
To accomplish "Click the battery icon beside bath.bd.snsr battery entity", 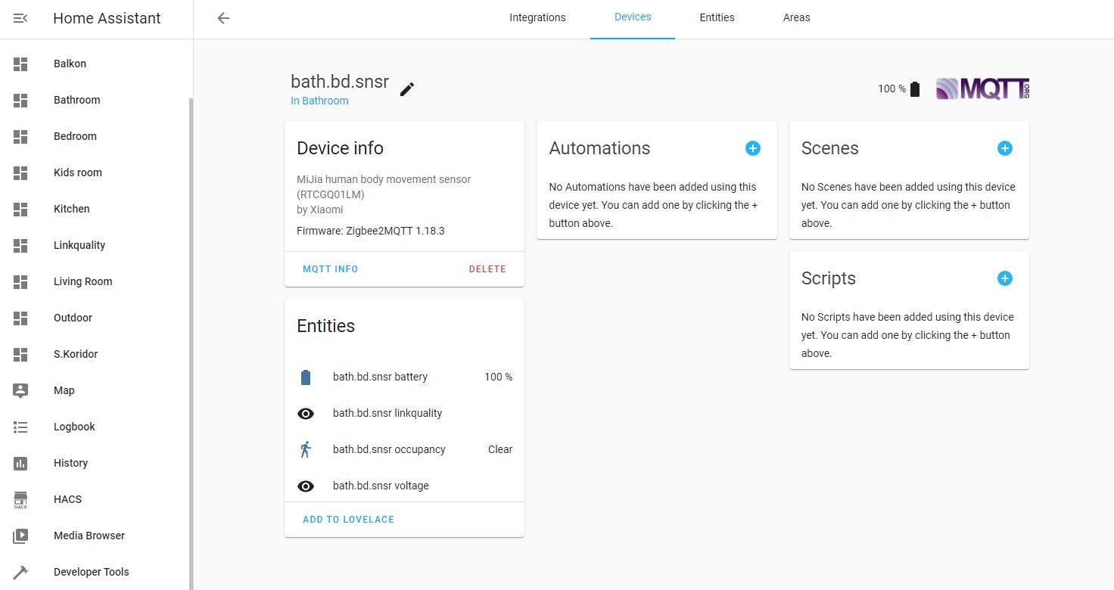I will [306, 377].
